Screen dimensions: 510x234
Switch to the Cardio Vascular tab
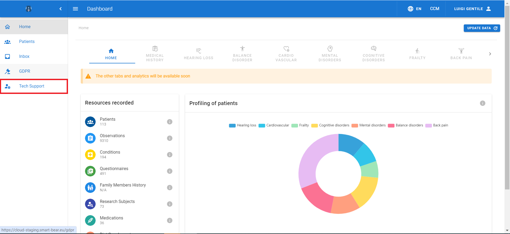coord(286,54)
